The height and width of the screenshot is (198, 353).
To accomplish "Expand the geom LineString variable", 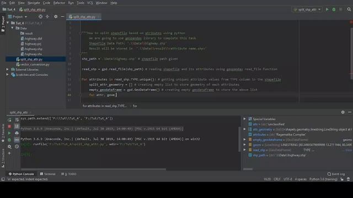I will 245,145.
